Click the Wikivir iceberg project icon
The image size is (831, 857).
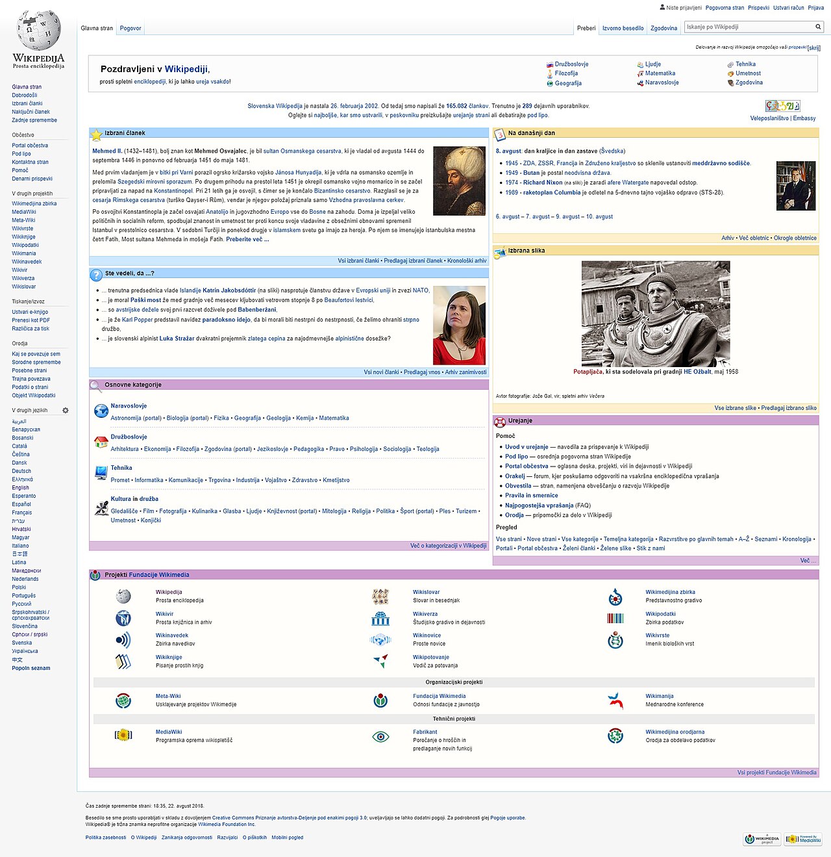pos(123,618)
